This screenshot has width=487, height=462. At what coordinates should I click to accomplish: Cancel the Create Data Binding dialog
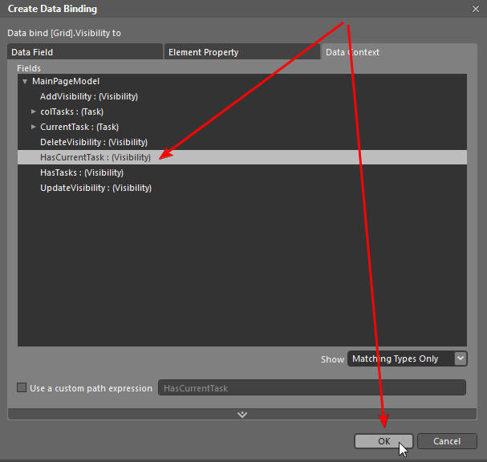[x=447, y=441]
